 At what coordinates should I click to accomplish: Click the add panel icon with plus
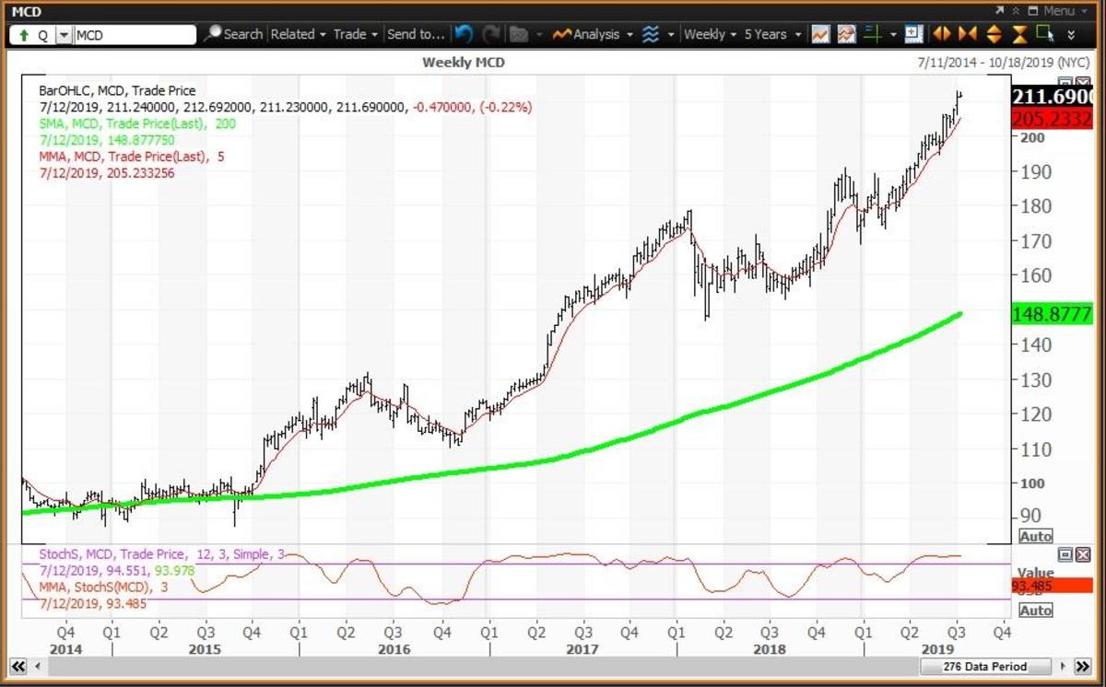coord(913,34)
